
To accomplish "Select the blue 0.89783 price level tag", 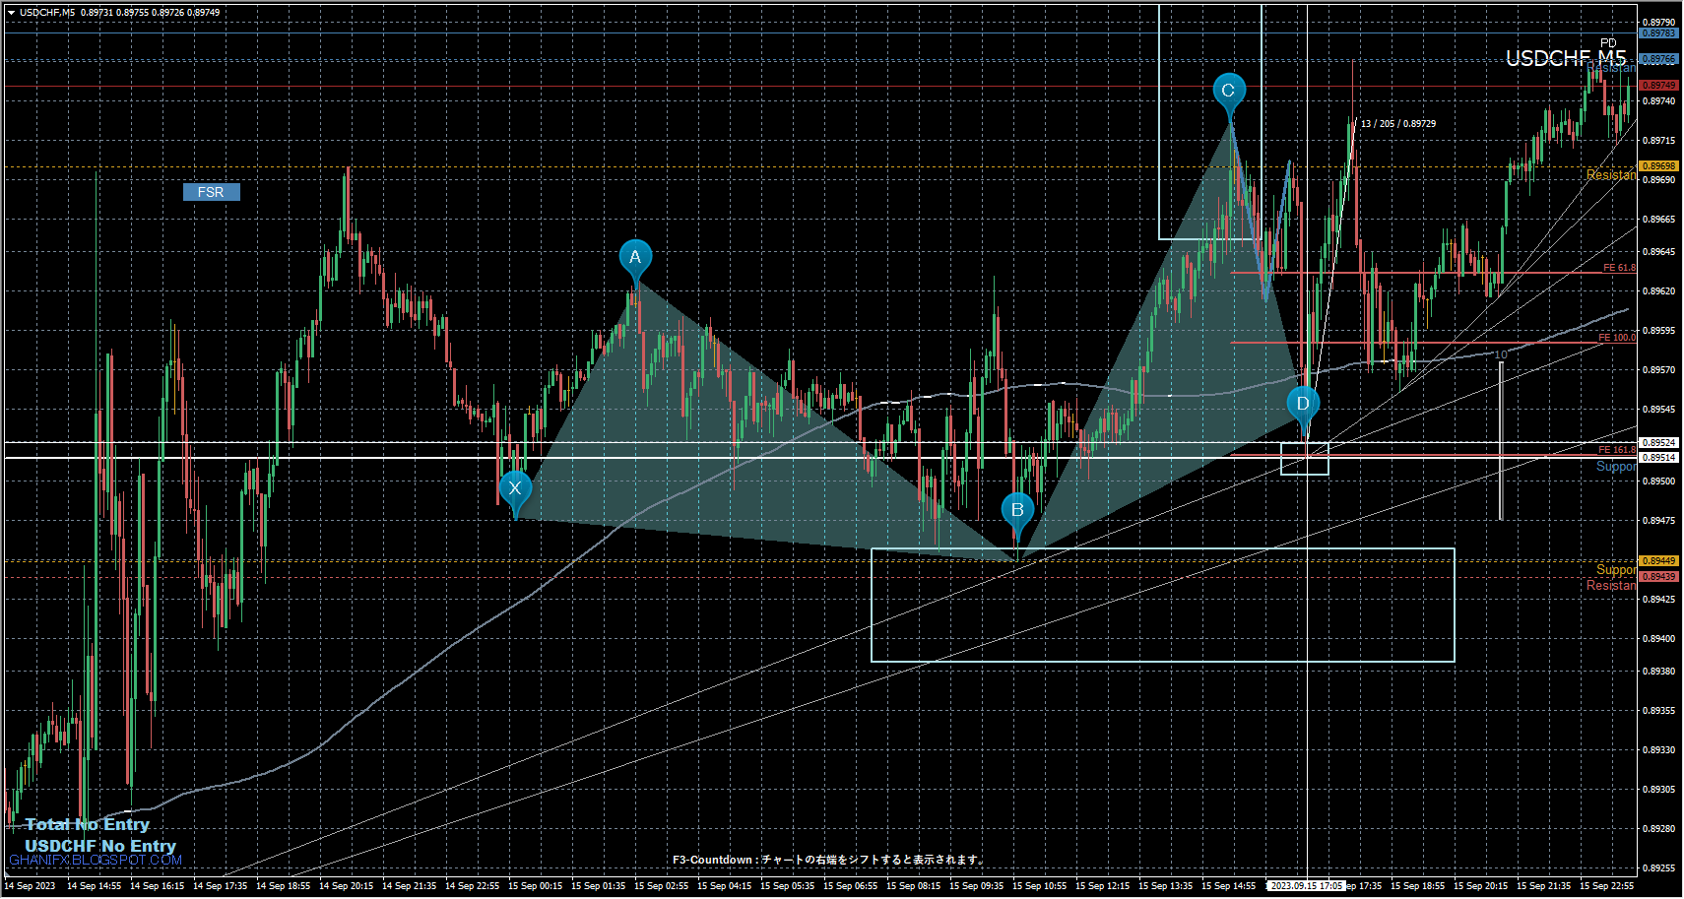I will coord(1658,33).
